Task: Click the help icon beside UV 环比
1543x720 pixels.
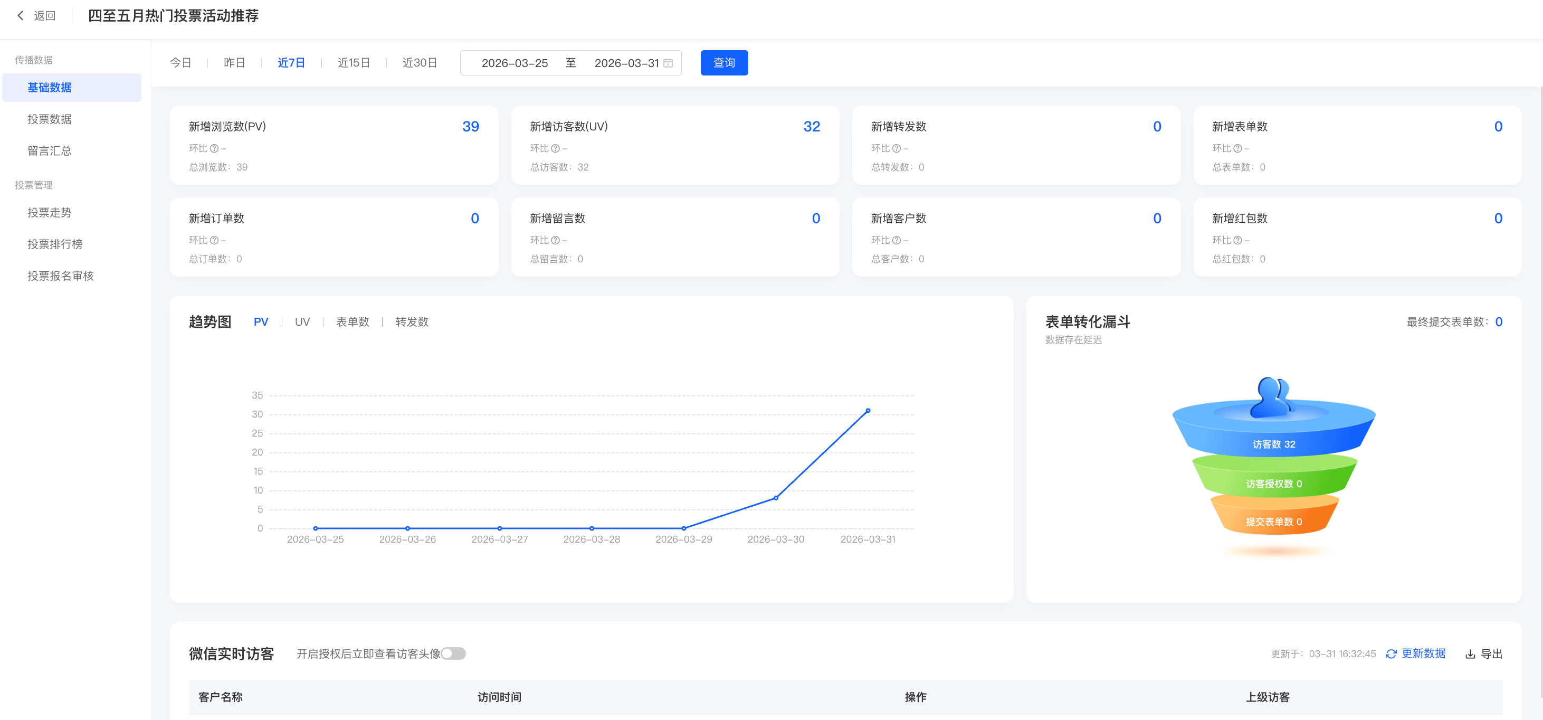Action: [x=555, y=148]
